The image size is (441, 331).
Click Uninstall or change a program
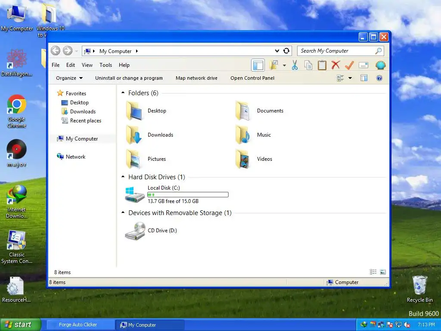(129, 78)
